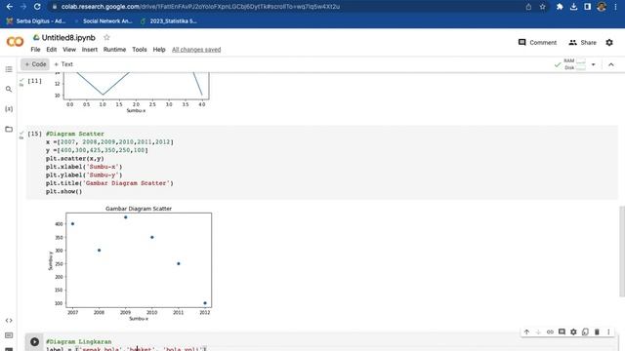Click the [15] execution count of the scatter cell
The height and width of the screenshot is (351, 625).
point(35,134)
